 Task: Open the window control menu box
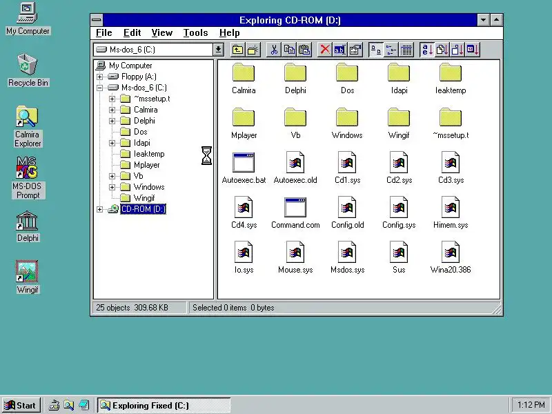(x=97, y=20)
